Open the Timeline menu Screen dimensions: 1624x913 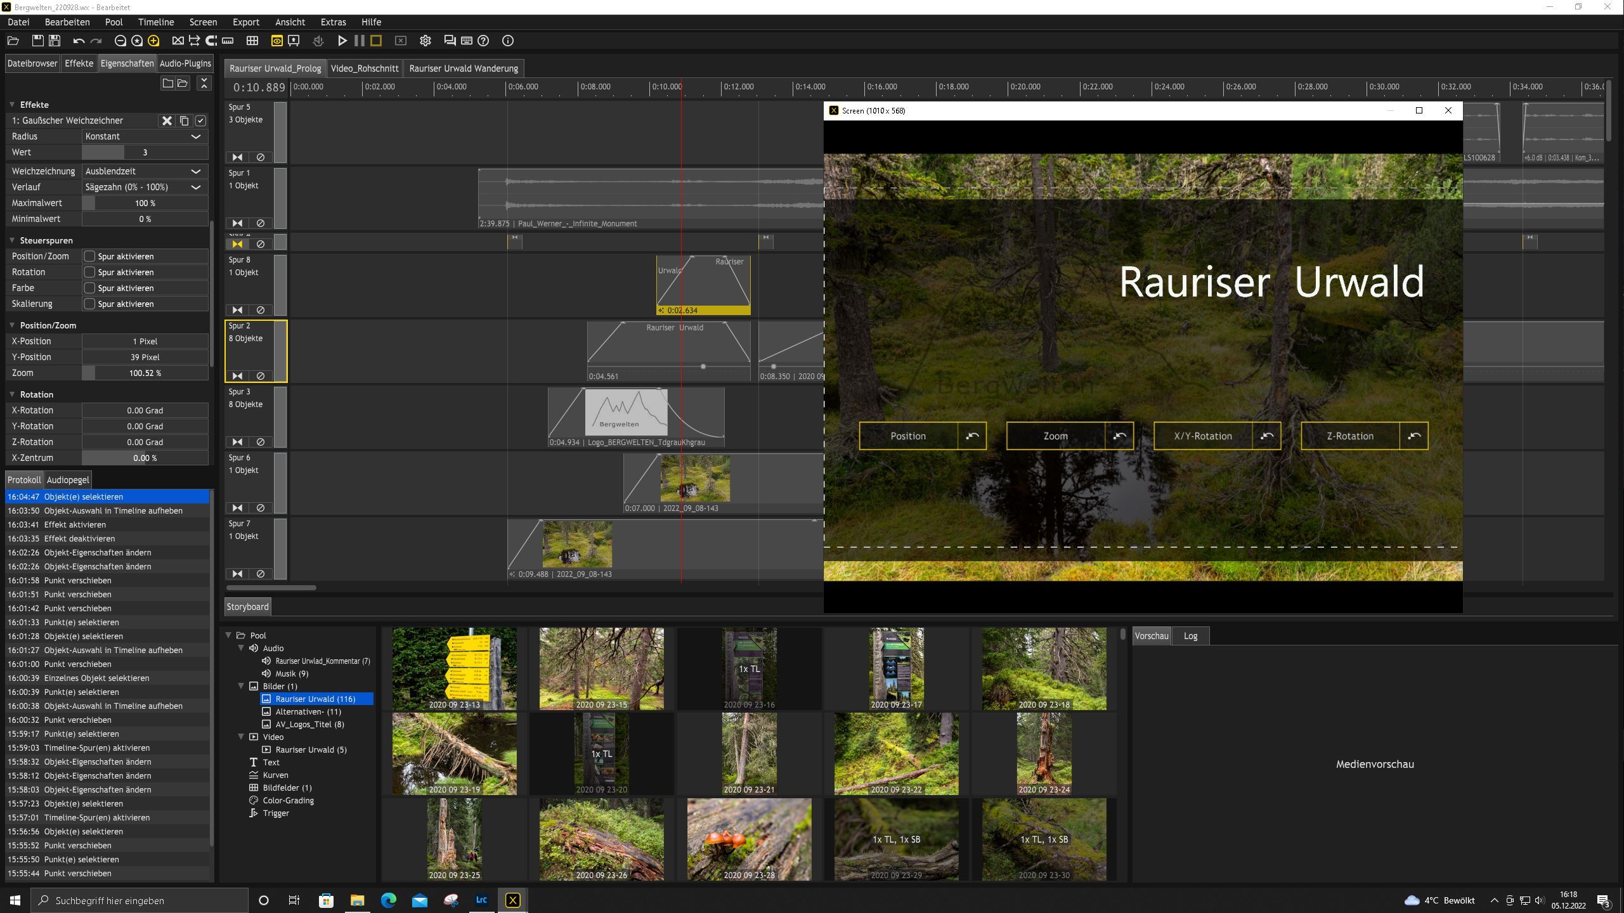point(156,22)
